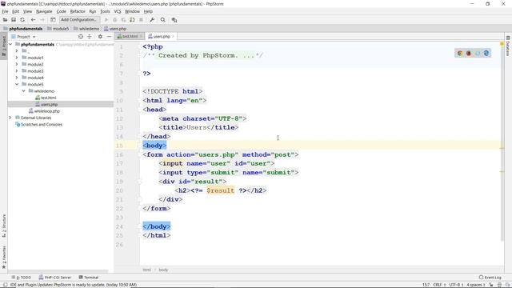
Task: Expand the module4 folder
Action: coord(17,78)
